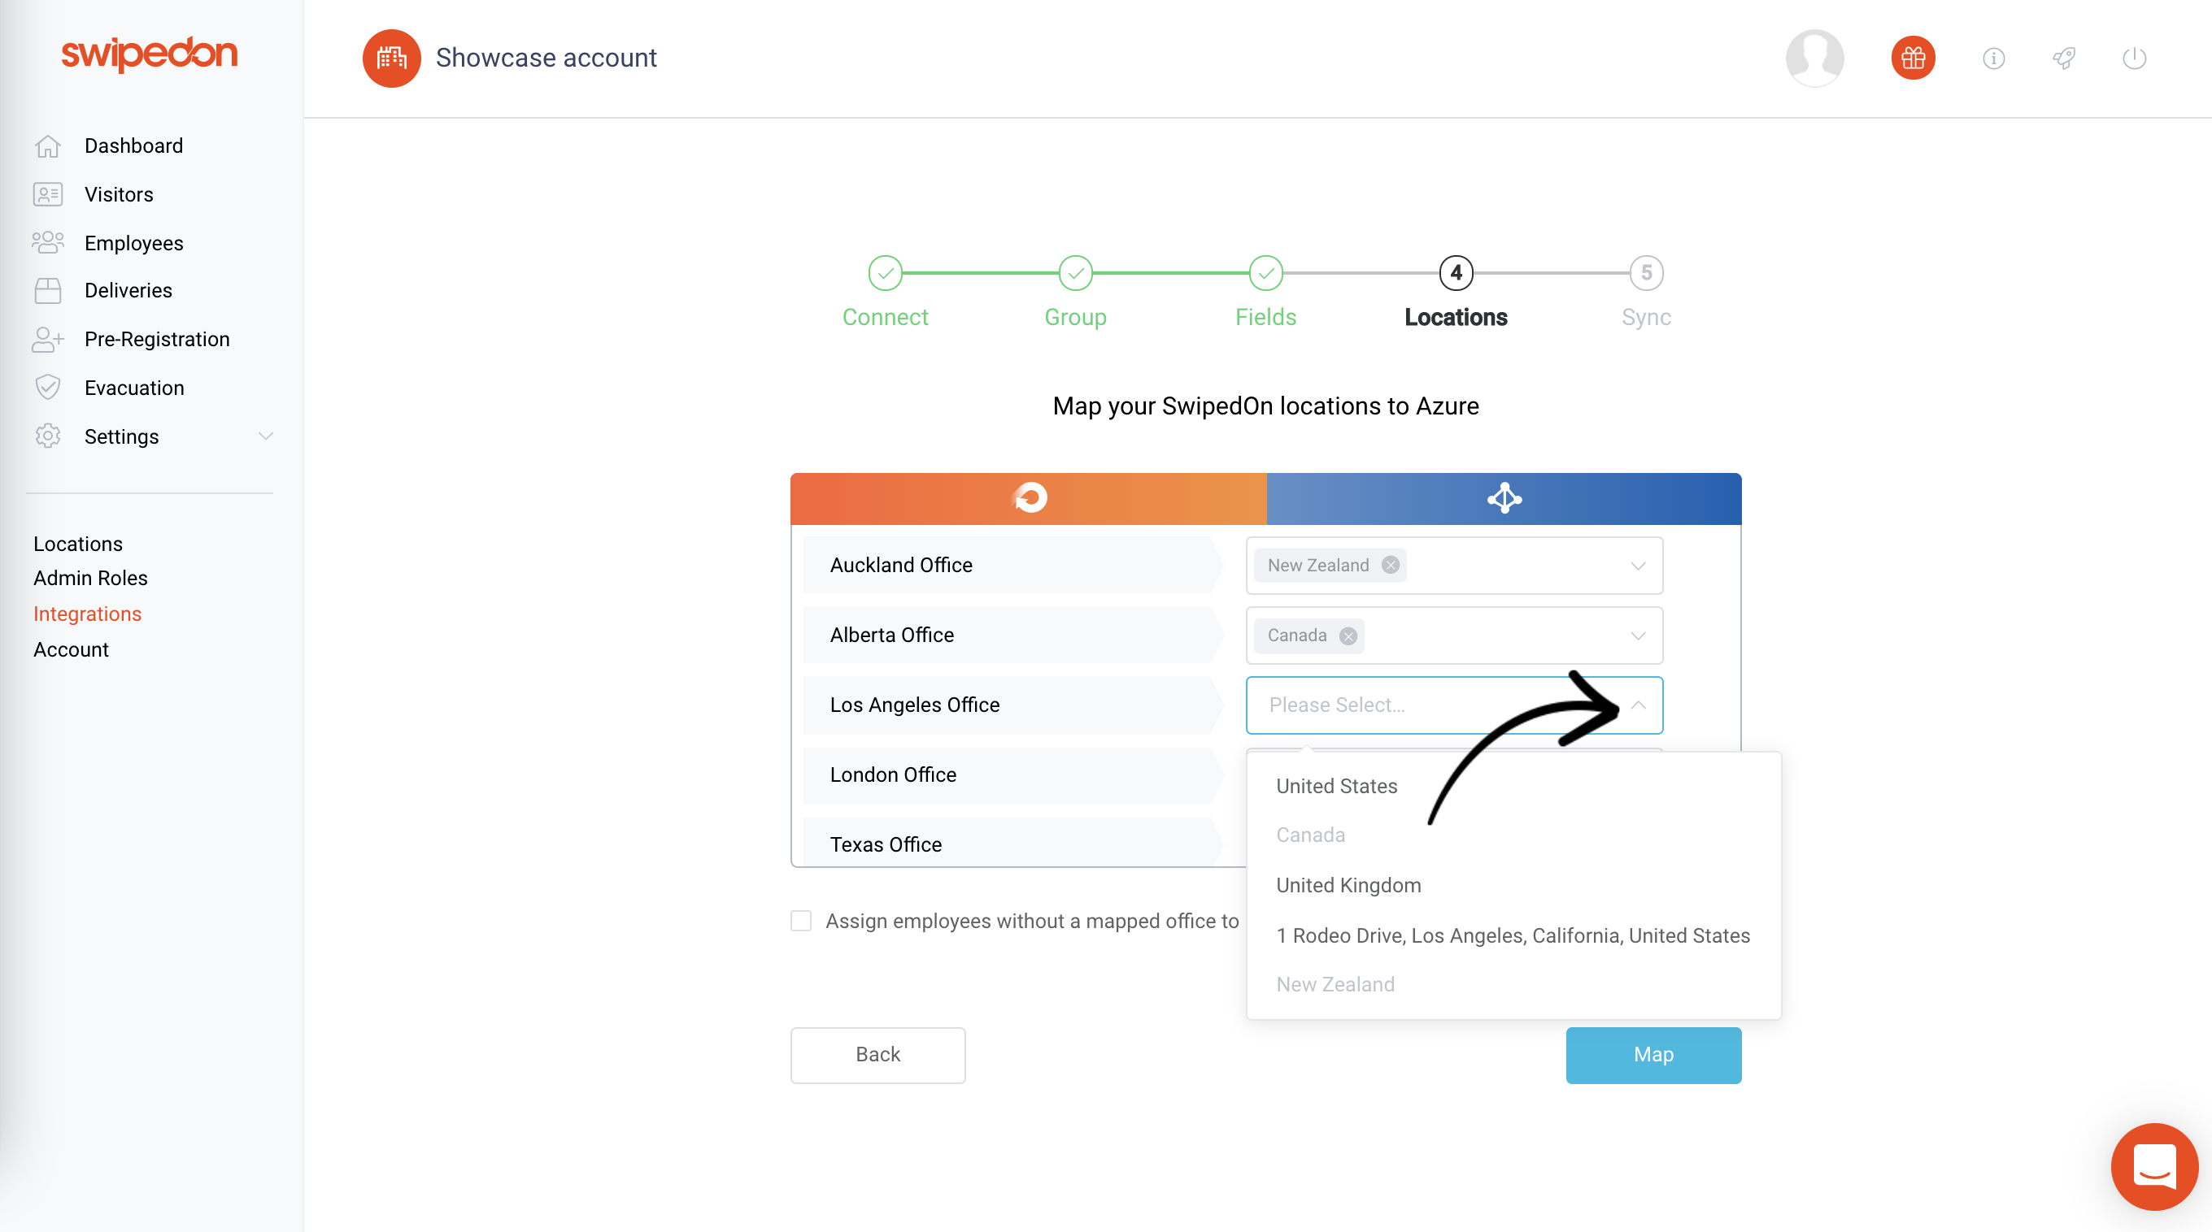Click the SwipedOn logo
Viewport: 2212px width, 1232px height.
point(150,54)
